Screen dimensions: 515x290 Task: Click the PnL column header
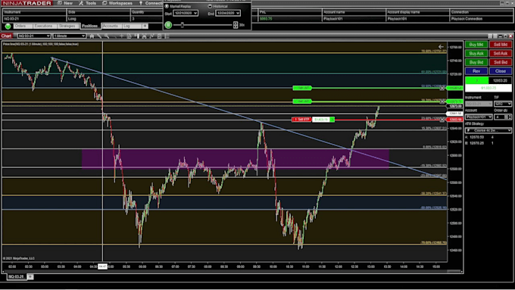pos(289,12)
